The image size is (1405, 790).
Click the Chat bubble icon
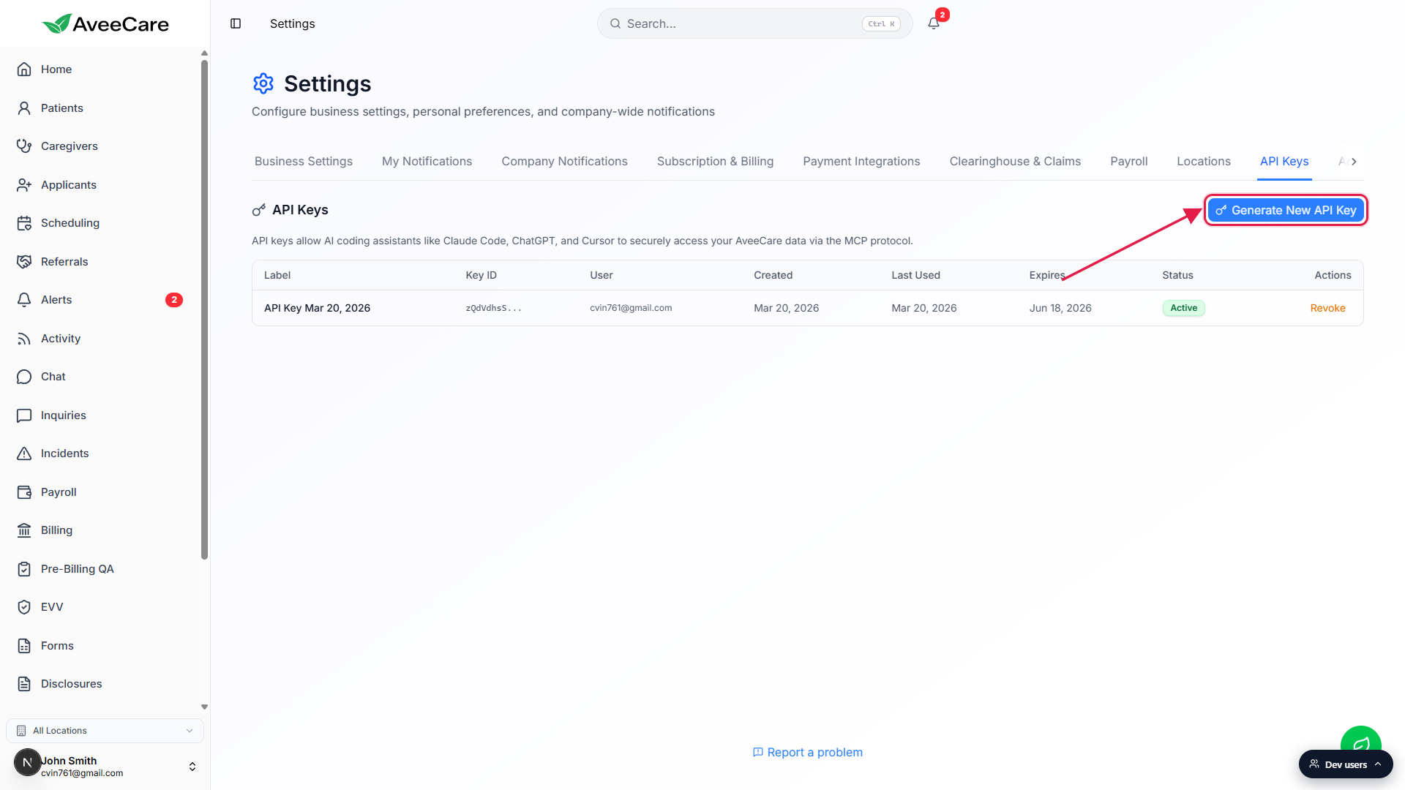24,377
